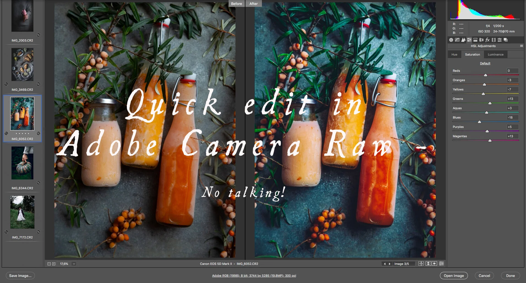Select the After view label
Viewport: 526px width, 283px height.
(254, 4)
